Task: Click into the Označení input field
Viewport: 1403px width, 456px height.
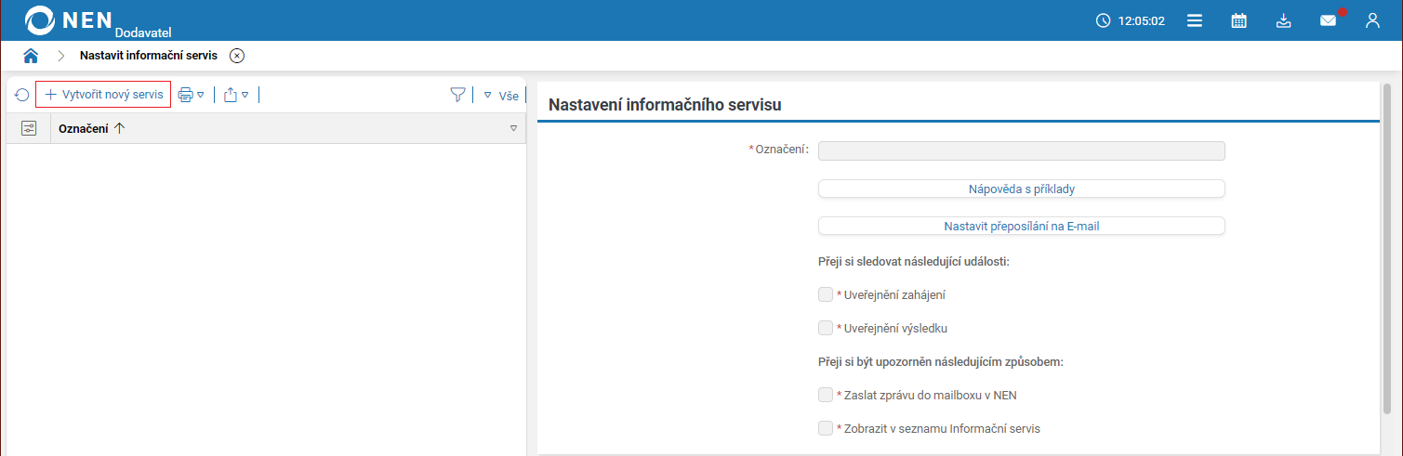Action: 1021,150
